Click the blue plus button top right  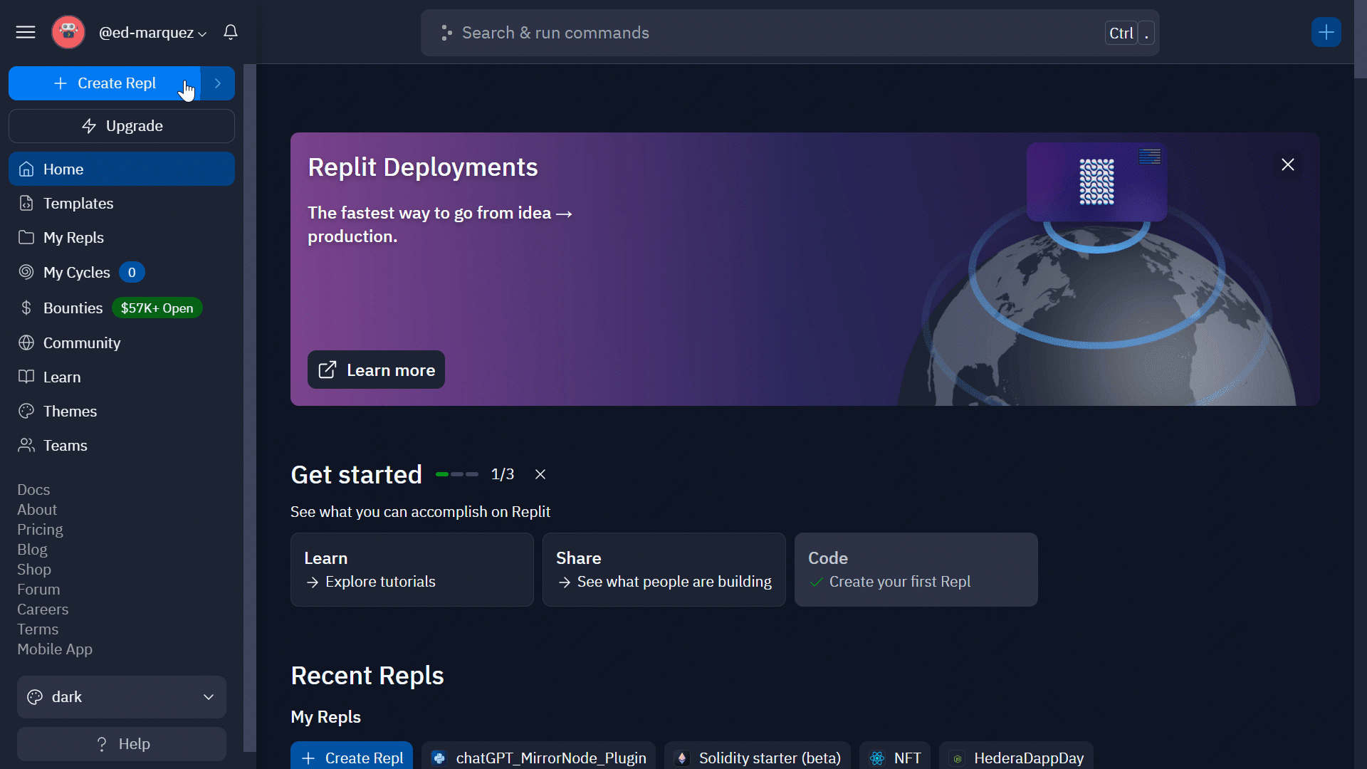point(1326,32)
